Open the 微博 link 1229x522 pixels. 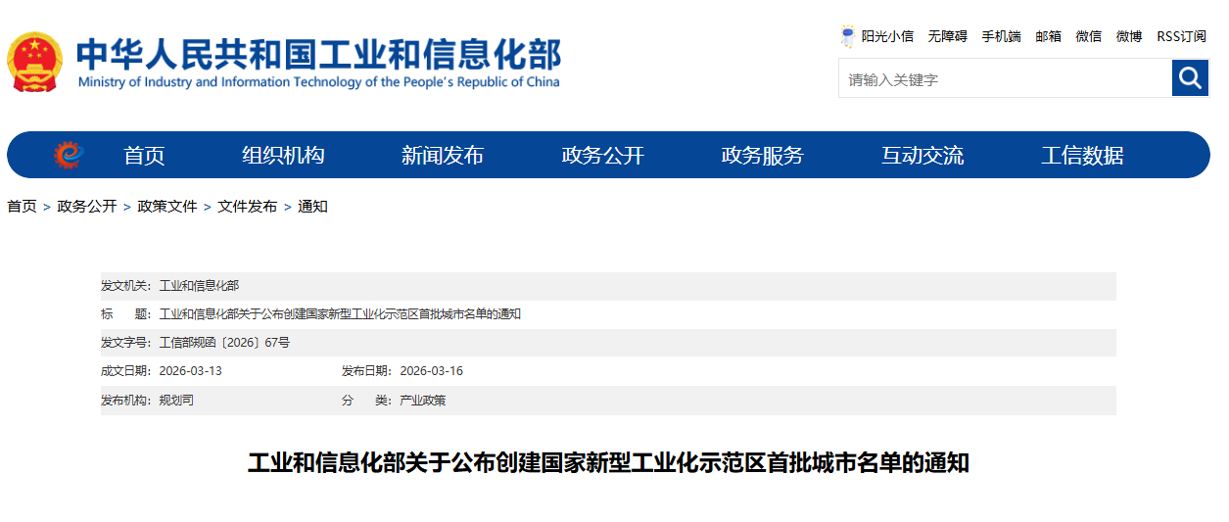click(x=1128, y=36)
